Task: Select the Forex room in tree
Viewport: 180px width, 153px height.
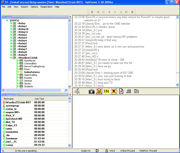Action: tap(27, 69)
